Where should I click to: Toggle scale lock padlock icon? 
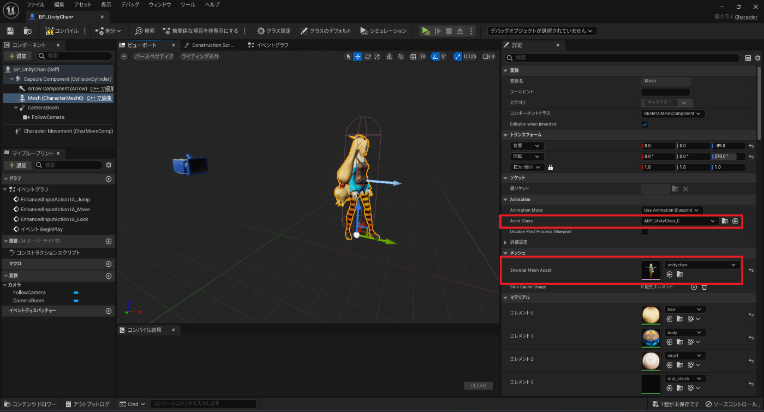coord(550,167)
